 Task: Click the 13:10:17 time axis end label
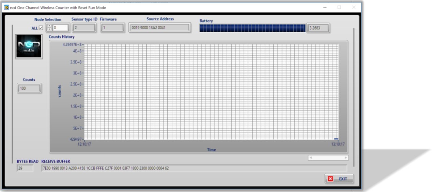click(x=338, y=144)
